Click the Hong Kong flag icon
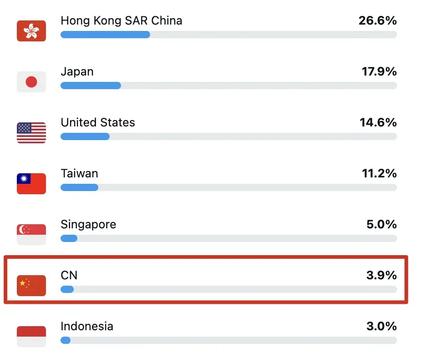Screen dimensions: 424x363 (x=31, y=31)
